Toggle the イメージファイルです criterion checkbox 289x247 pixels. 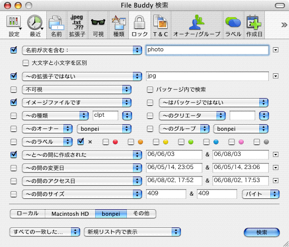click(x=14, y=103)
